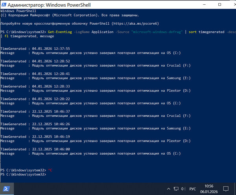Click the timestamp 22.12.2025 10:46:19
The image size is (236, 195).
[x=51, y=137]
